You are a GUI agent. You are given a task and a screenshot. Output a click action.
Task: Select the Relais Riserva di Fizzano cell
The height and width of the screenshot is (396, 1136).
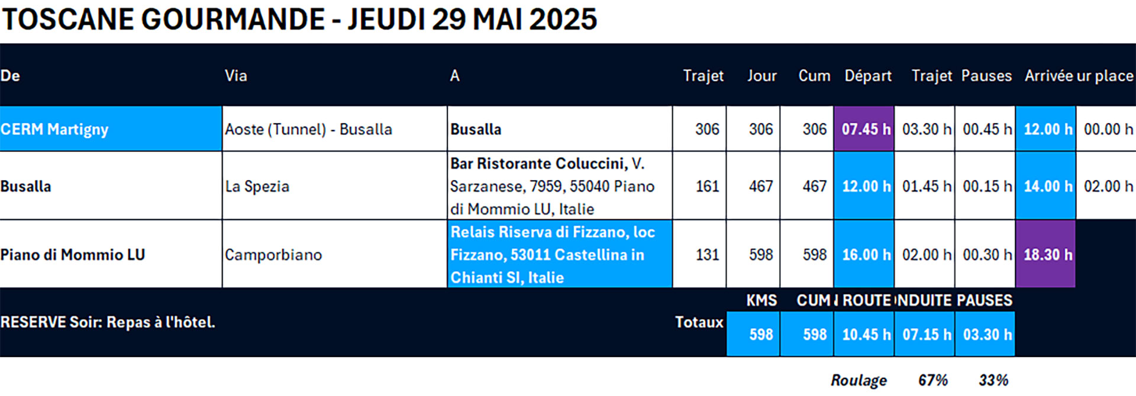click(x=559, y=255)
